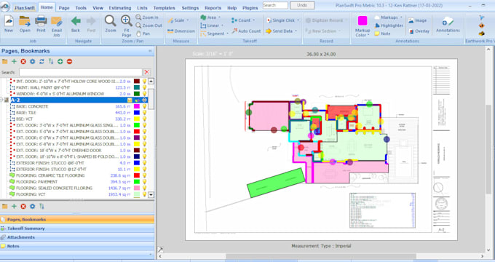The image size is (495, 262).
Task: Open the Page ribbon tab
Action: click(x=64, y=8)
